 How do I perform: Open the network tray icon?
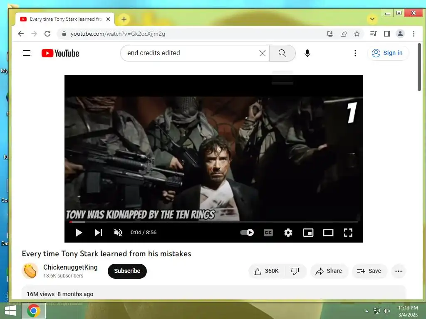tap(377, 311)
